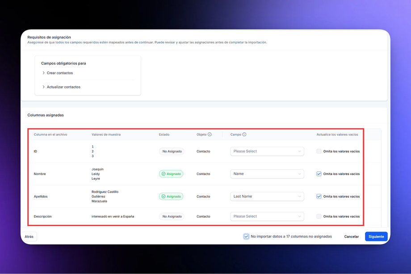The height and width of the screenshot is (274, 411).
Task: Click the Valores de muestra header
Action: [x=106, y=135]
